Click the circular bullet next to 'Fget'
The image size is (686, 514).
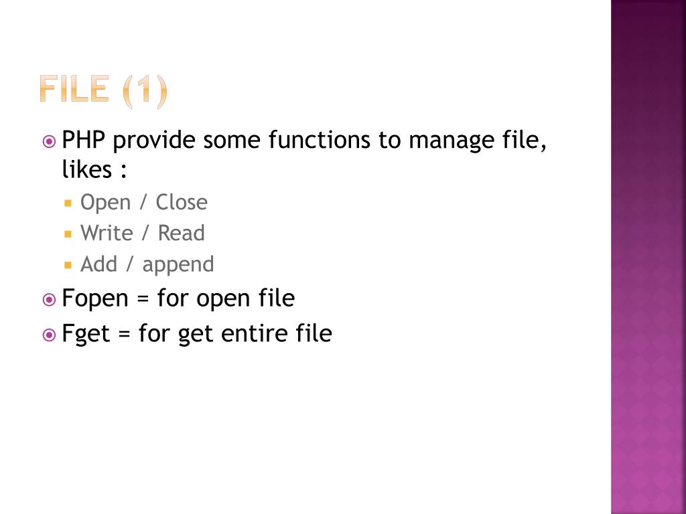pyautogui.click(x=49, y=335)
